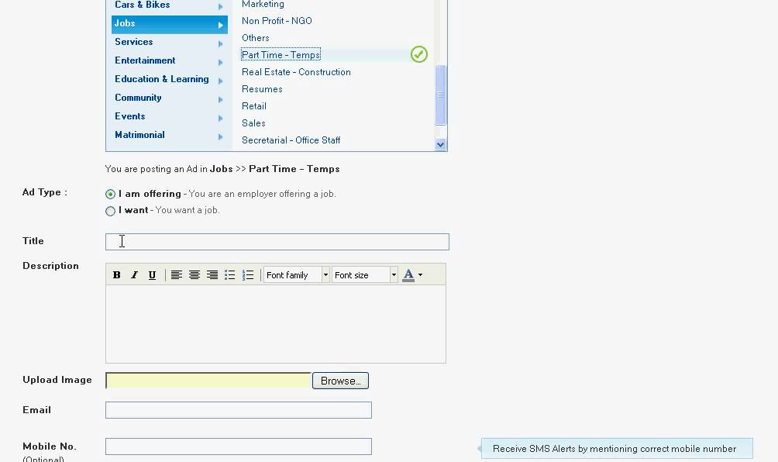Insert unordered bullet list
Screen dimensions: 778x462
(229, 275)
